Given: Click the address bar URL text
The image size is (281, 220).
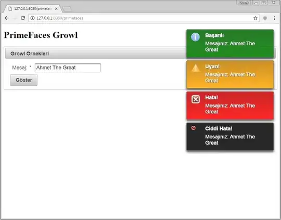Looking at the screenshot, I should pos(60,18).
